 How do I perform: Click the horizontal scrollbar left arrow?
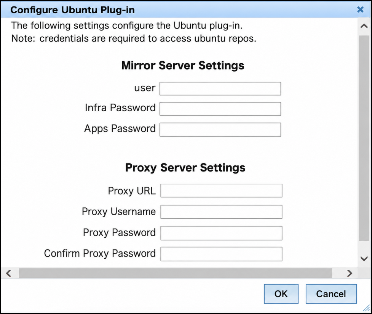9,273
